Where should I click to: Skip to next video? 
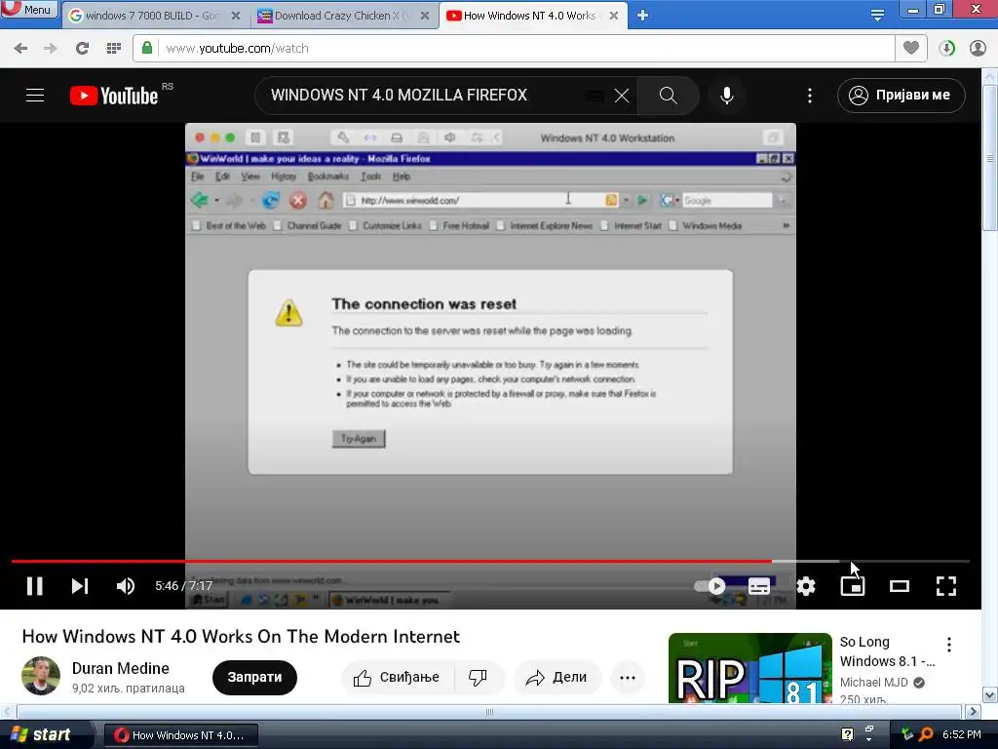pos(80,586)
